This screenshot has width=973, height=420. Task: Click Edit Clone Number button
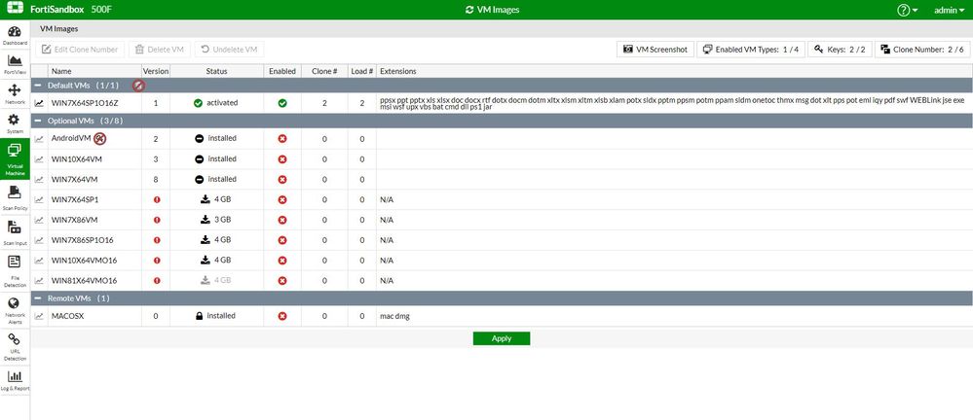point(80,50)
